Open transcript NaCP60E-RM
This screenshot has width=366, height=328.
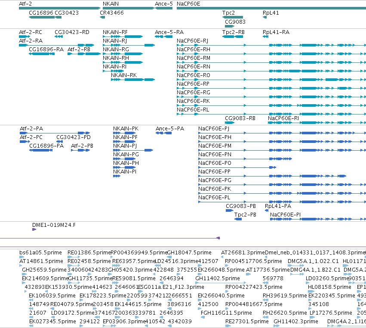point(193,58)
